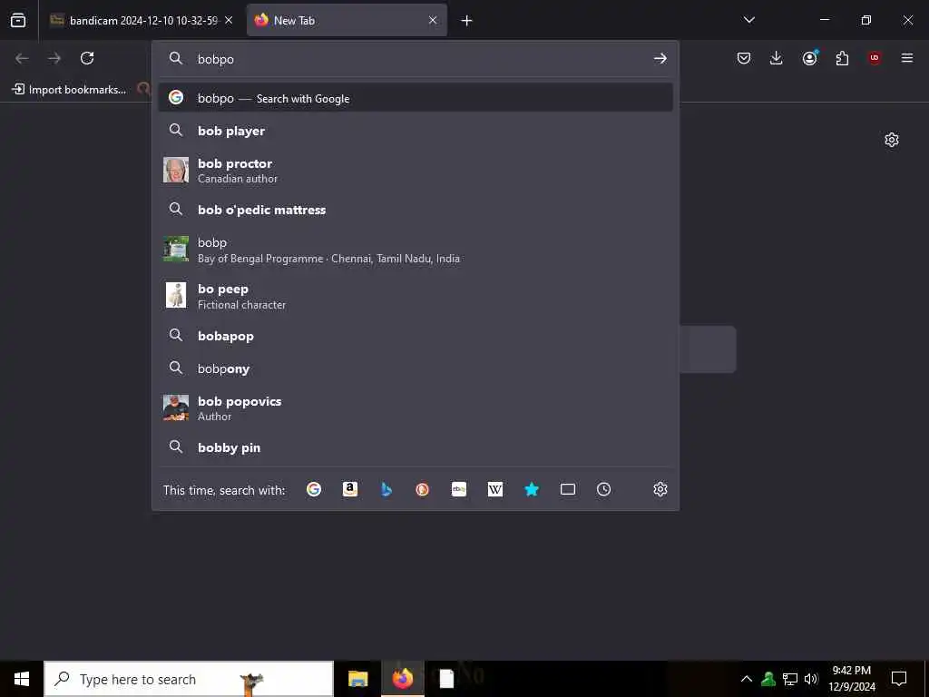
Task: Choose bobp Bay of Bengal Programme suggestion
Action: click(x=416, y=250)
